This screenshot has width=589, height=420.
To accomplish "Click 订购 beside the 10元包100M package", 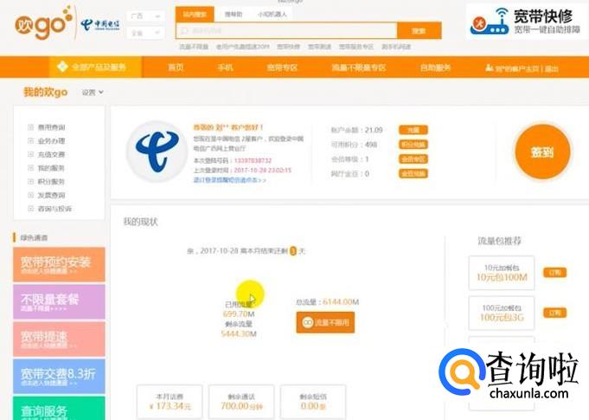I will tap(554, 273).
